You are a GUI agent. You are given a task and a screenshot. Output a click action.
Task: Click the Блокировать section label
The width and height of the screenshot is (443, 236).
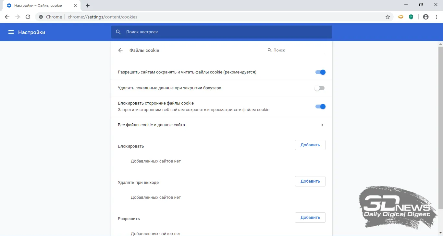click(x=131, y=146)
